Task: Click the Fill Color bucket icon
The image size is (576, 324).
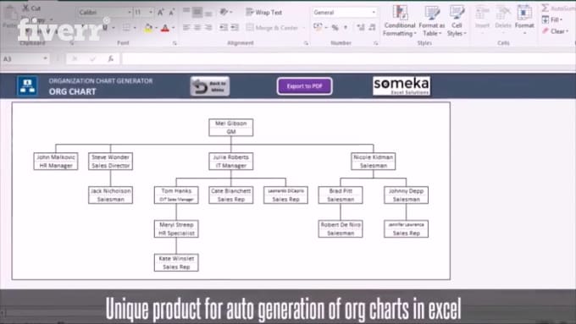Action: coord(148,28)
